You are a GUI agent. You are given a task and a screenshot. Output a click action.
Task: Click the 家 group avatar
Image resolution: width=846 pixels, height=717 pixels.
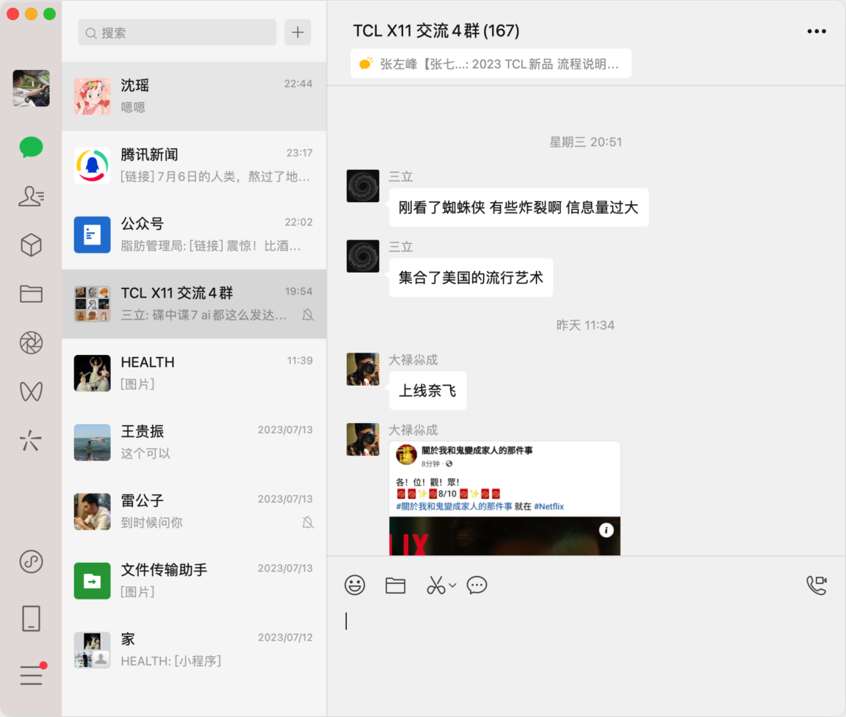tap(93, 649)
